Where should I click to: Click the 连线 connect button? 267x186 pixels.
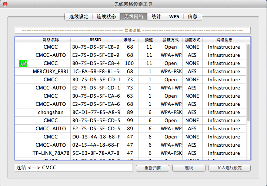point(189,168)
